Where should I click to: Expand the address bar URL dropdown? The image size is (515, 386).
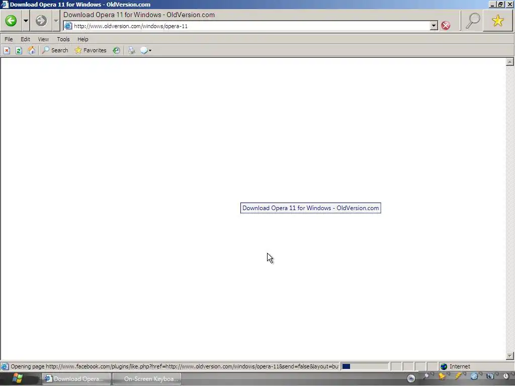tap(434, 26)
